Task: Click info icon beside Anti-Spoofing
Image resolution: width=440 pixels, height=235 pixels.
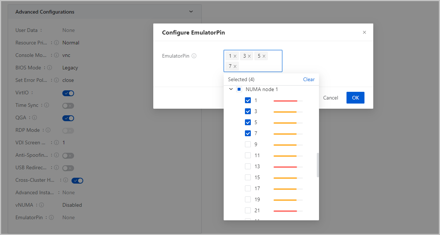Action: pyautogui.click(x=56, y=155)
